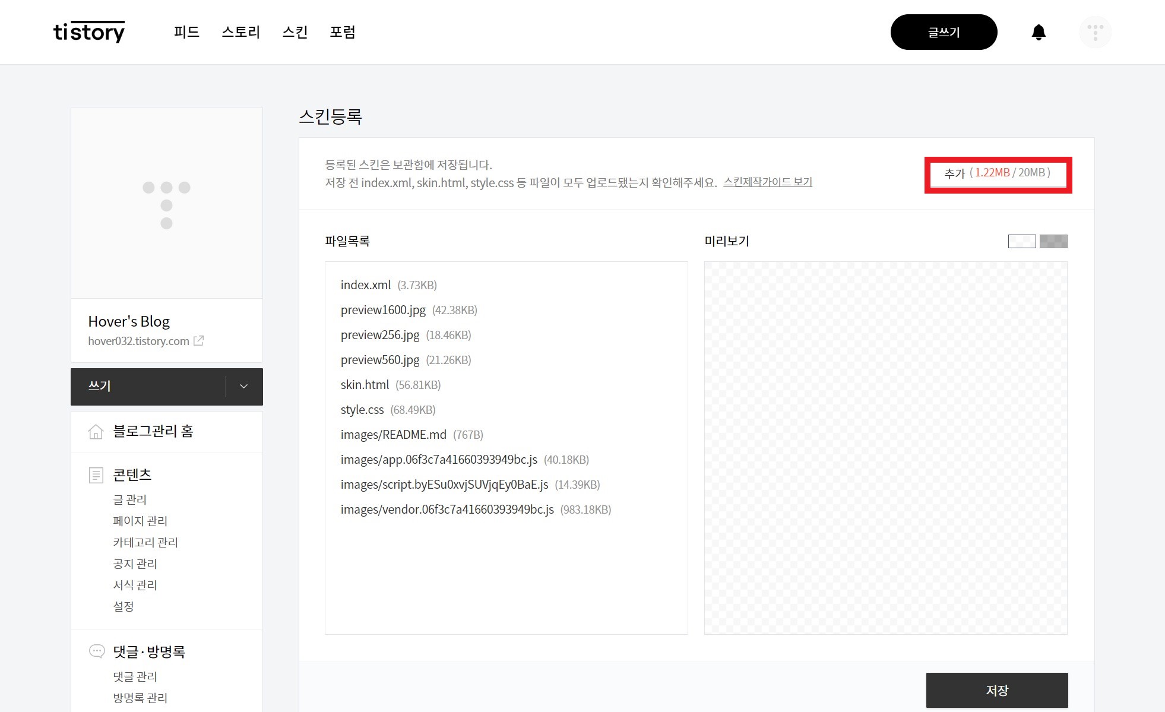Screen dimensions: 1165x712
Task: Click the 콘텐츠 document icon
Action: 96,475
